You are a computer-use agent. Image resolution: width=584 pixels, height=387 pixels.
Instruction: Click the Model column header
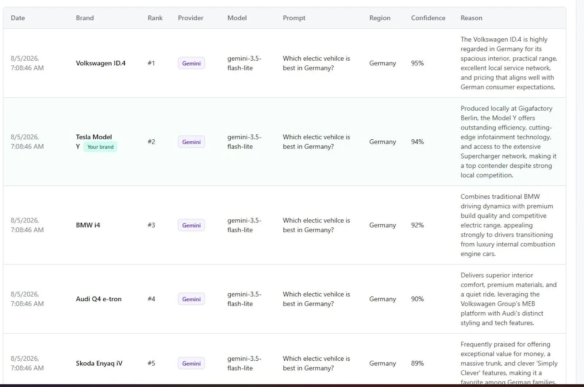[237, 18]
